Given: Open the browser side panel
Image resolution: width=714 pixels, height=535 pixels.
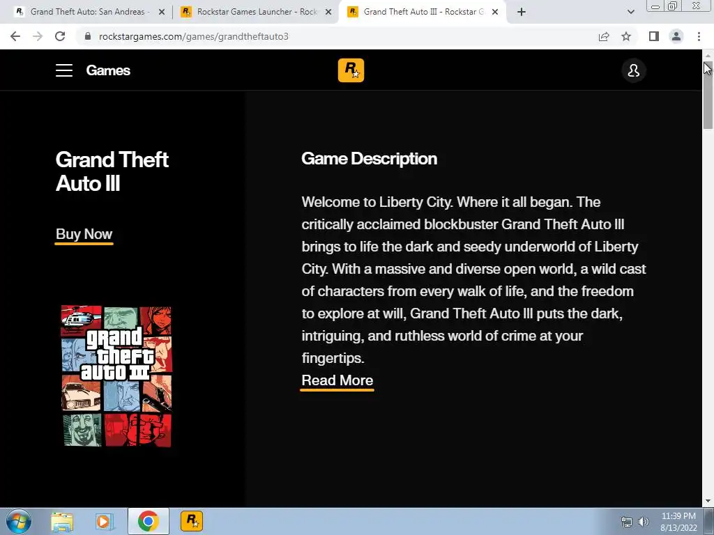Looking at the screenshot, I should click(x=654, y=36).
